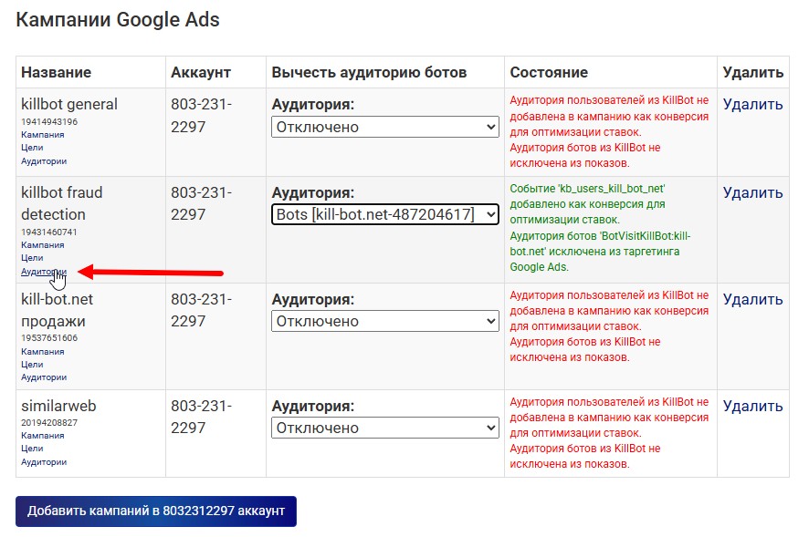Click green status text for killbot fraud detection

601,228
